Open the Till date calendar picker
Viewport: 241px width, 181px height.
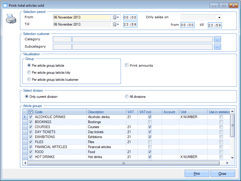(116, 24)
